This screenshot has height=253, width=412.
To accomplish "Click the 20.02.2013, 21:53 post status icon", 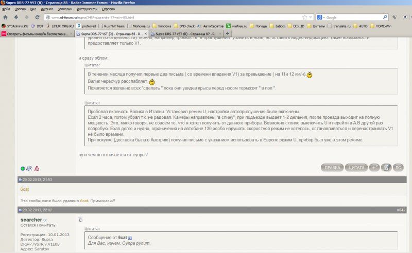I will [x=20, y=180].
